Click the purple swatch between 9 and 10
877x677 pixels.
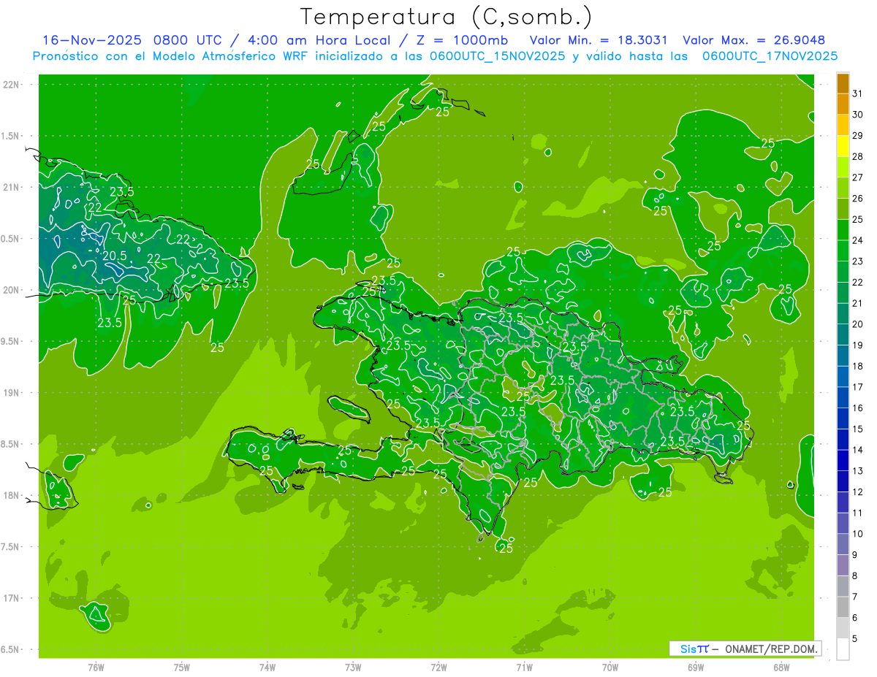(843, 545)
